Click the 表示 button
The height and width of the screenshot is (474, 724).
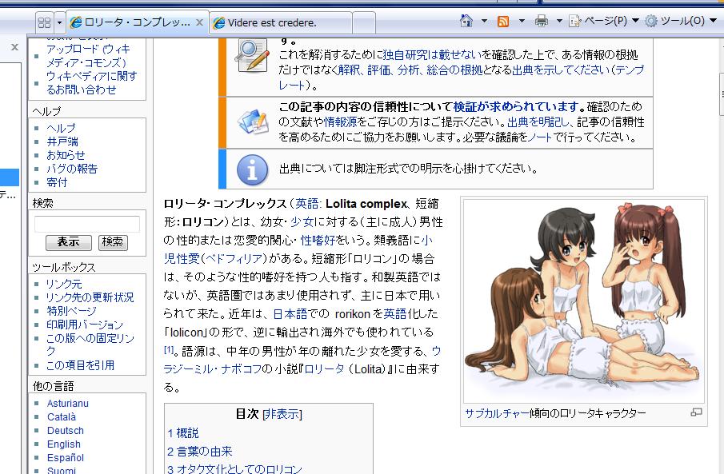click(68, 242)
